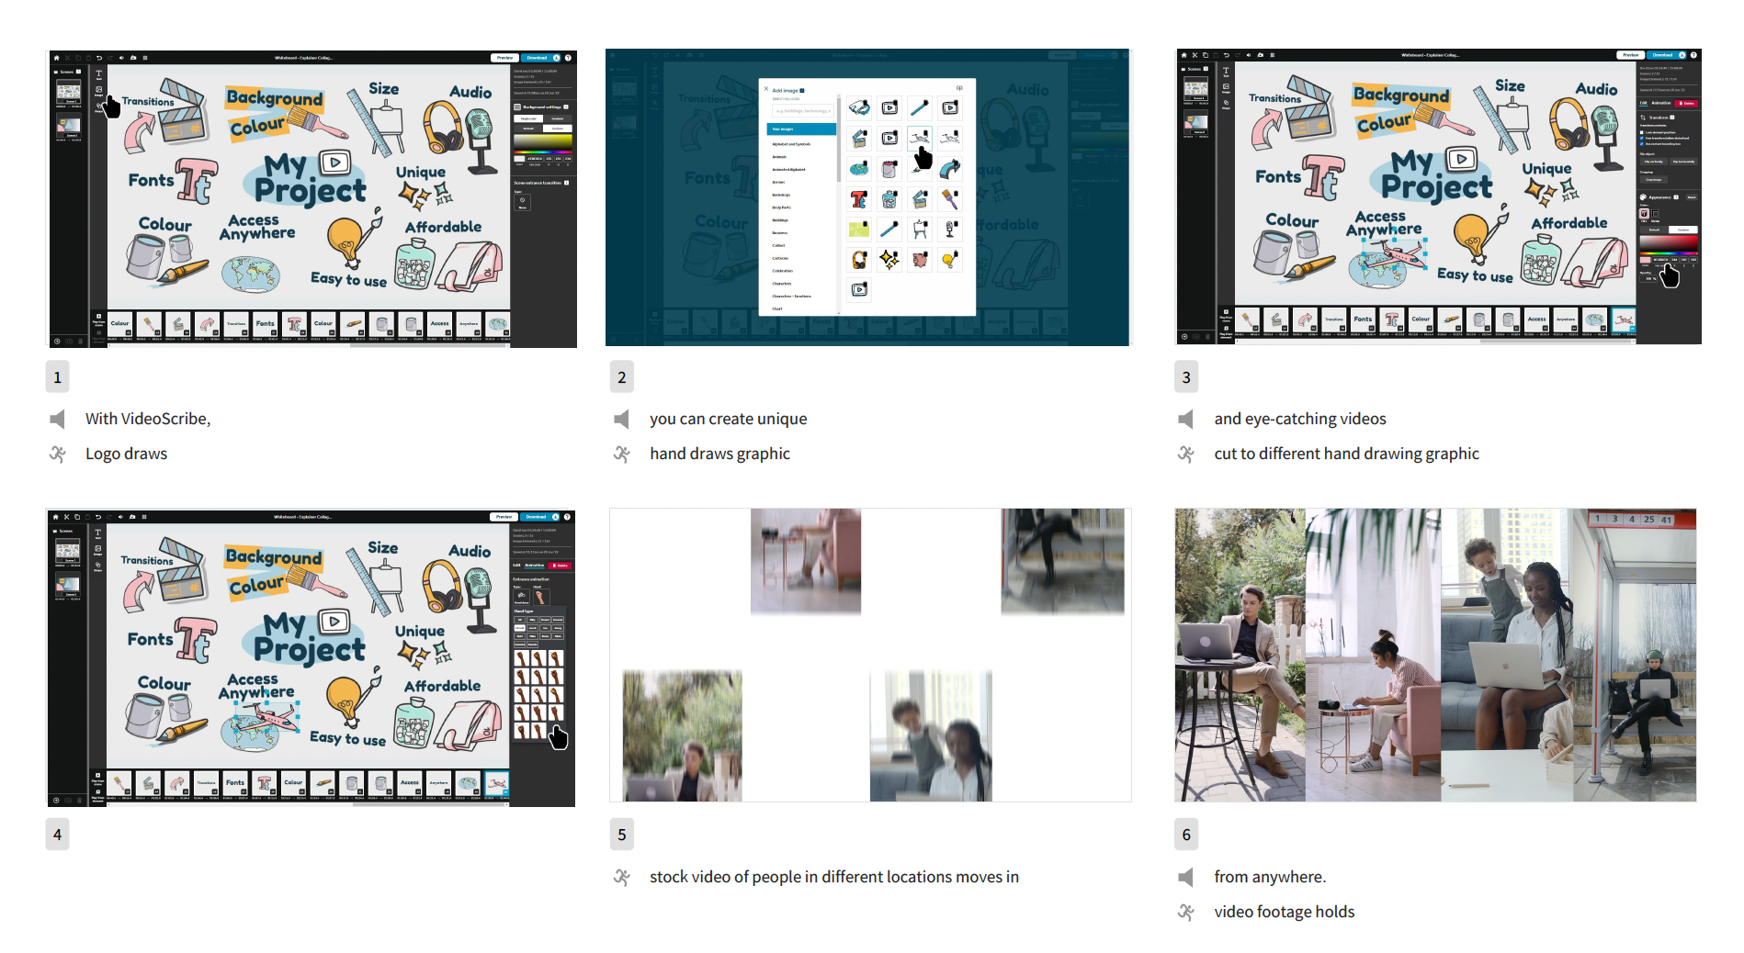The height and width of the screenshot is (953, 1744).
Task: Click the keyword search field in Add image dialog
Action: coord(803,111)
